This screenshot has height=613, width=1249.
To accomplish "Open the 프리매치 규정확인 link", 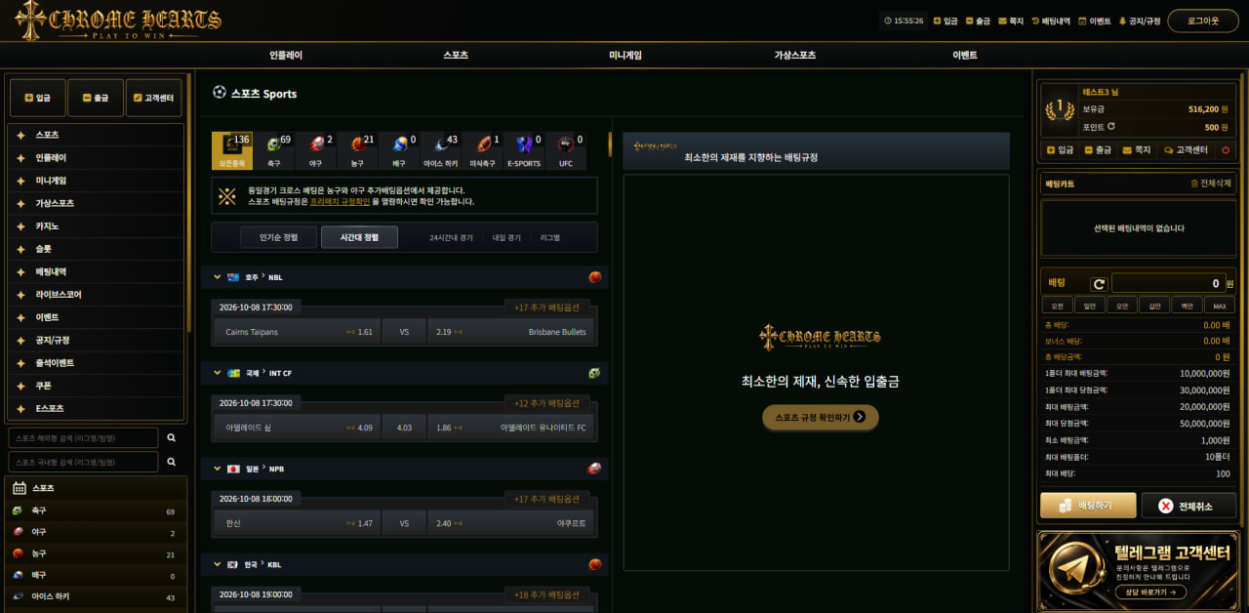I will [341, 201].
